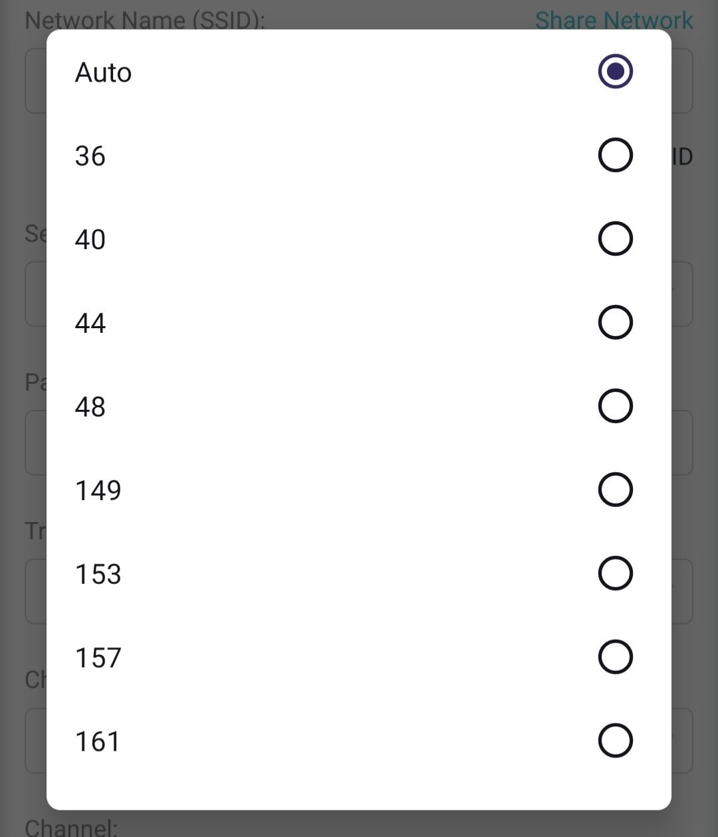Screen dimensions: 718x837
Task: Tap the 149 channel label
Action: click(x=98, y=491)
